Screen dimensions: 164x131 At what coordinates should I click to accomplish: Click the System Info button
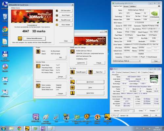pos(81,63)
